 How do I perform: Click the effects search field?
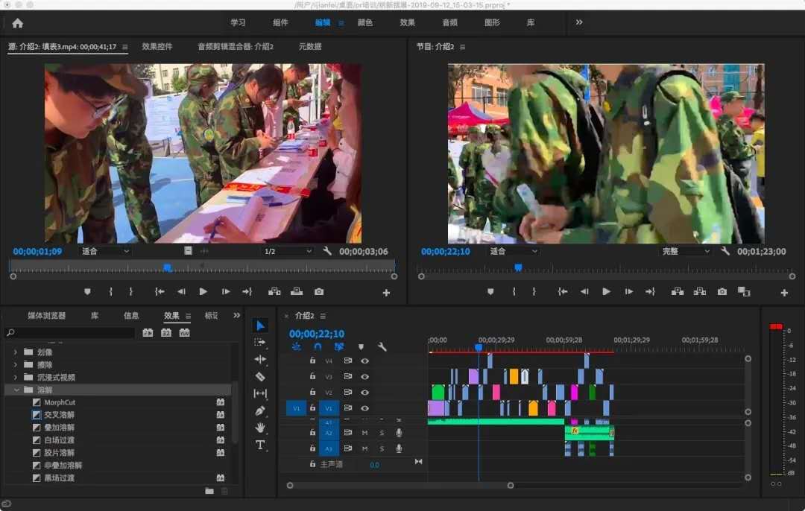coord(71,333)
